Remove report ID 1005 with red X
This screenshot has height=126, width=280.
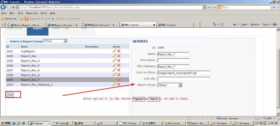pos(119,60)
